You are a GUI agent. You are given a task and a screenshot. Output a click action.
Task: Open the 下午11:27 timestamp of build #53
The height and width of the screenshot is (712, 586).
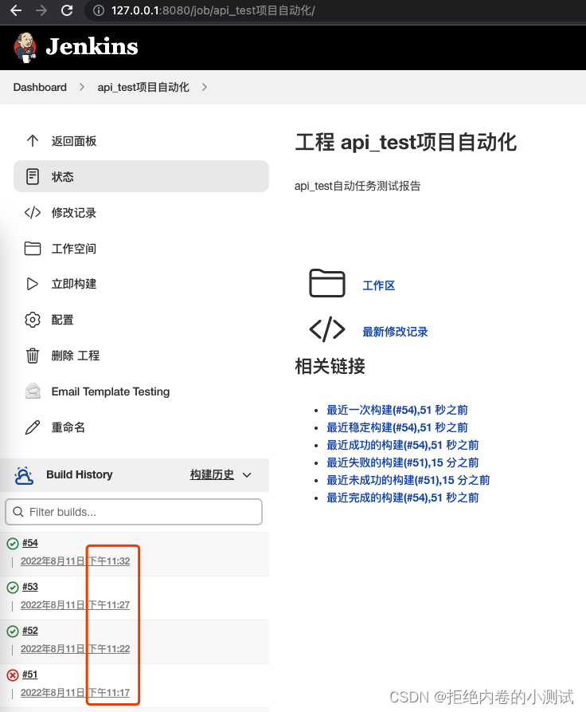[x=109, y=605]
